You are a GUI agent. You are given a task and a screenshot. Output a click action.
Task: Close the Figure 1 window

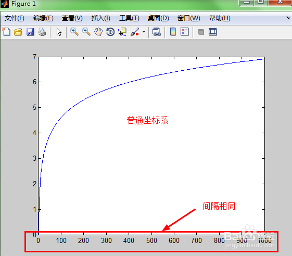(280, 2)
